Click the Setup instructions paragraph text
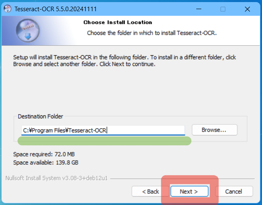The height and width of the screenshot is (205, 262). [x=124, y=61]
